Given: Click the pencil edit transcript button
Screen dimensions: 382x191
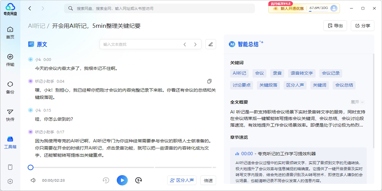Looking at the screenshot, I should (x=211, y=44).
